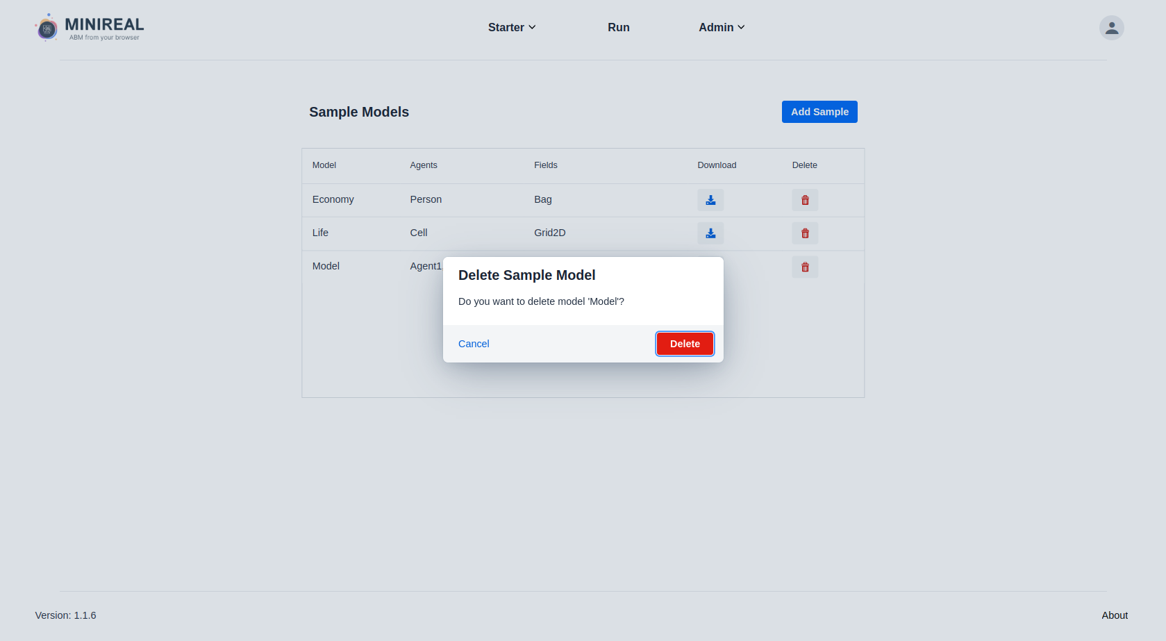Confirm with the red Delete button

pyautogui.click(x=685, y=344)
